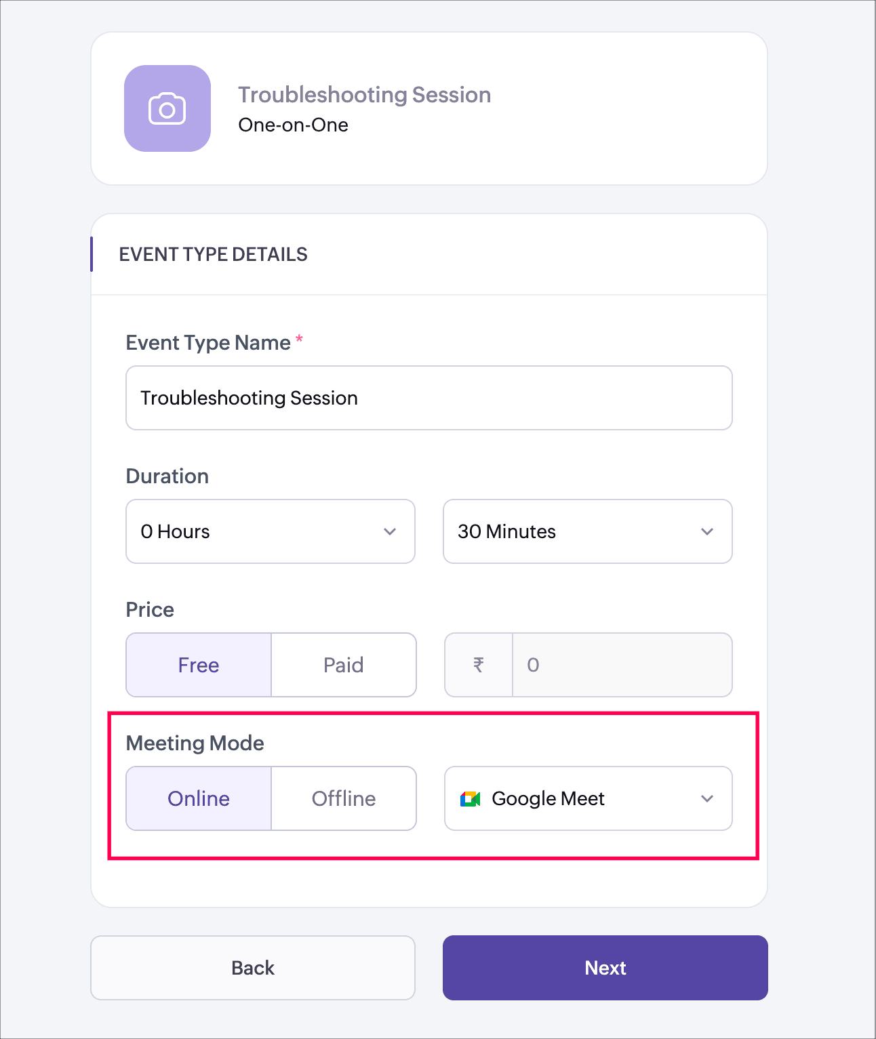Click the camera icon thumbnail
The width and height of the screenshot is (876, 1039).
[x=167, y=108]
